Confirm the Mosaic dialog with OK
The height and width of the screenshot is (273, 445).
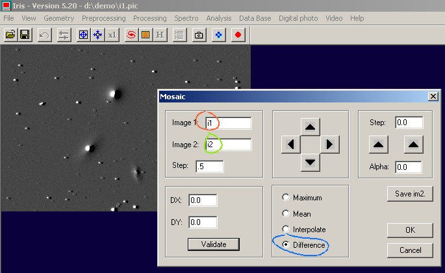pos(410,230)
